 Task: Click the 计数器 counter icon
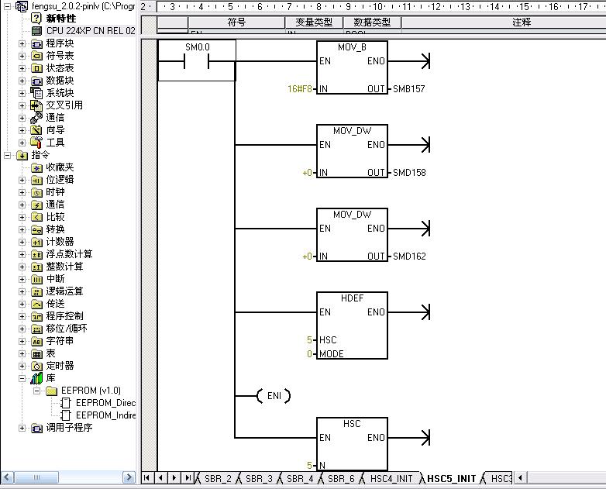(36, 242)
